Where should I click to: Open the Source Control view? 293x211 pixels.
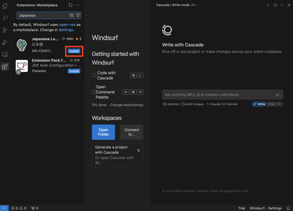pyautogui.click(x=5, y=30)
